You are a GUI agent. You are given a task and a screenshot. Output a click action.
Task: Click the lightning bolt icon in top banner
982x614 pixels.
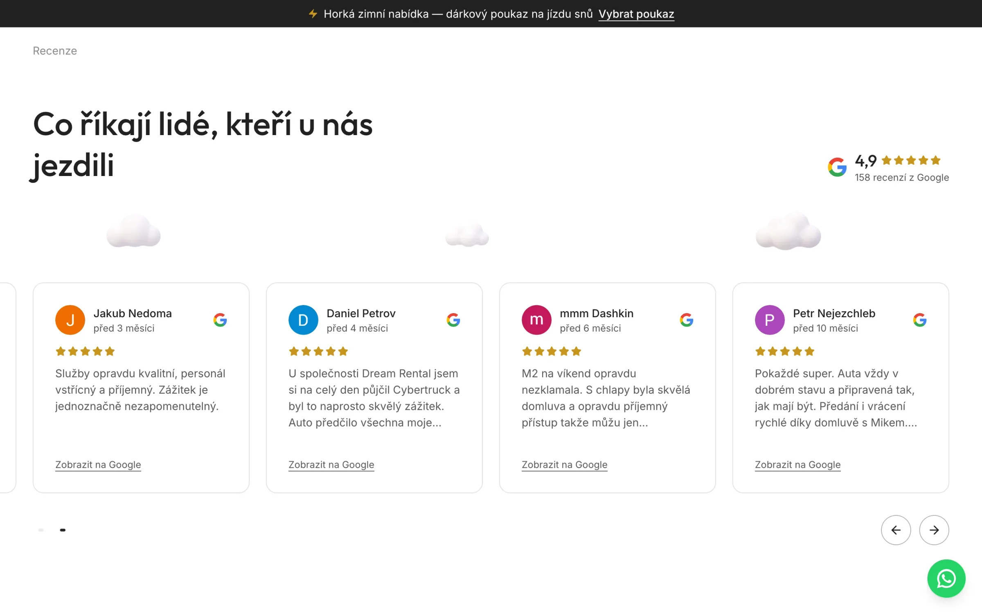coord(313,14)
